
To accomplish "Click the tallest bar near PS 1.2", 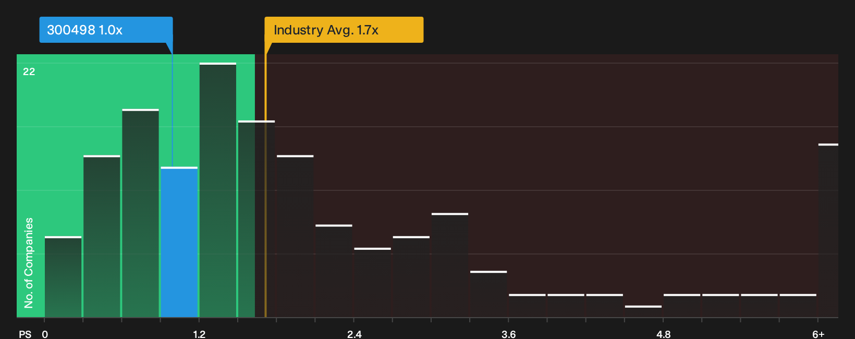I will [218, 190].
